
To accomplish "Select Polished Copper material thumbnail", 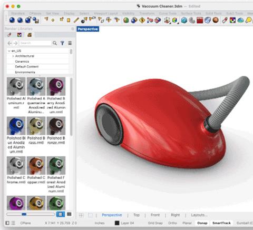I will coord(36,165).
